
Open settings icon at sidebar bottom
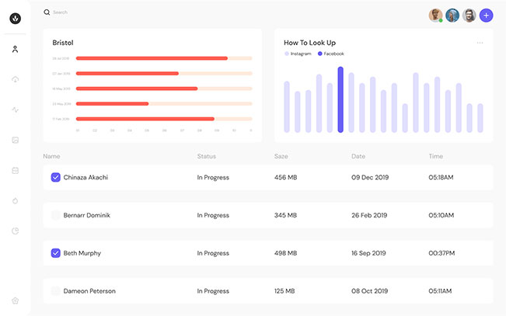point(15,300)
